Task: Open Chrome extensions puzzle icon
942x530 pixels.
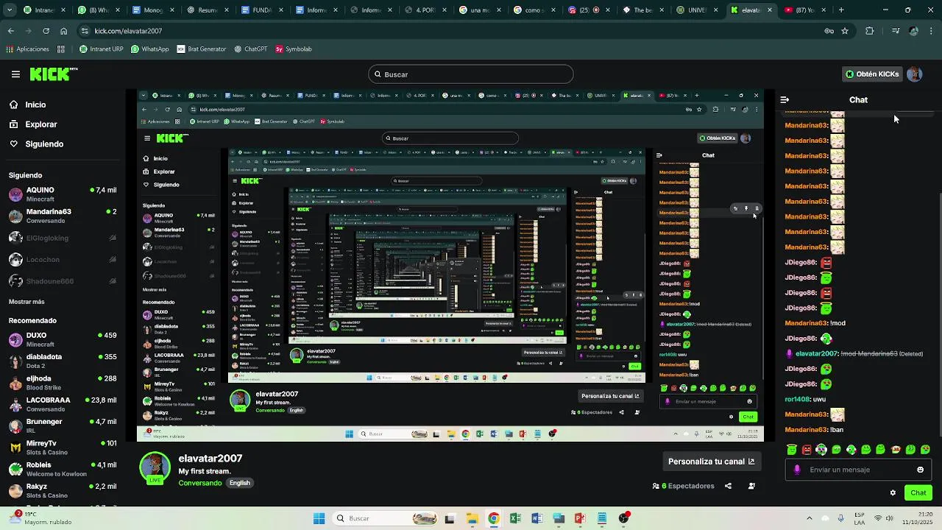Action: pos(869,31)
